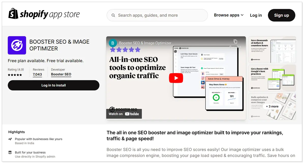Play the YouTube video
Image resolution: width=305 pixels, height=165 pixels.
coord(176,78)
